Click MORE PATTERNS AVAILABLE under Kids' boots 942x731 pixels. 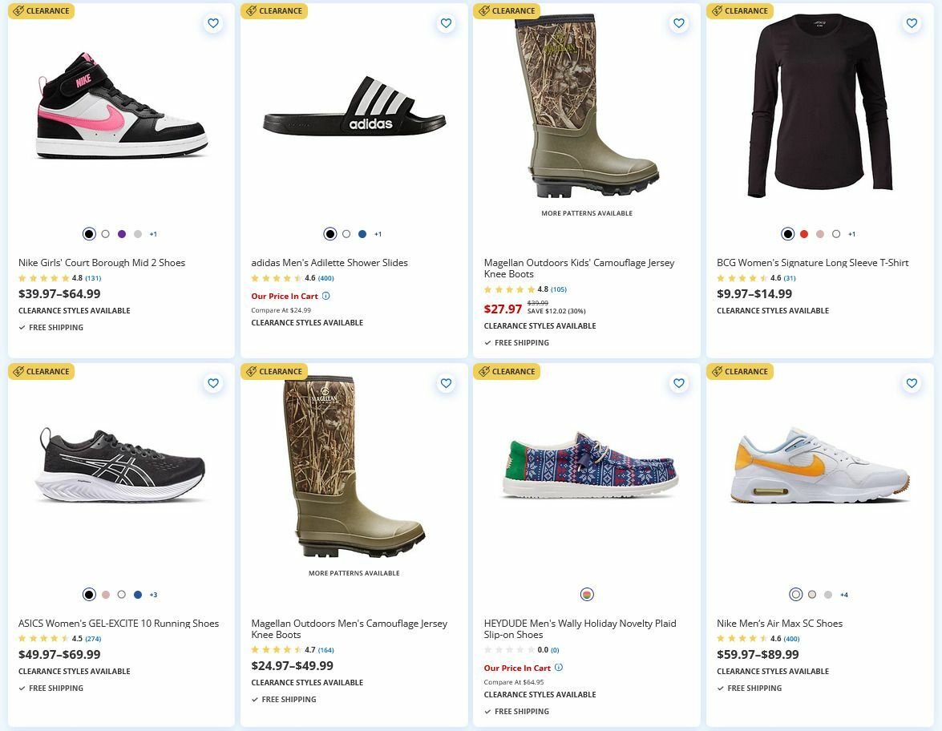tap(586, 213)
